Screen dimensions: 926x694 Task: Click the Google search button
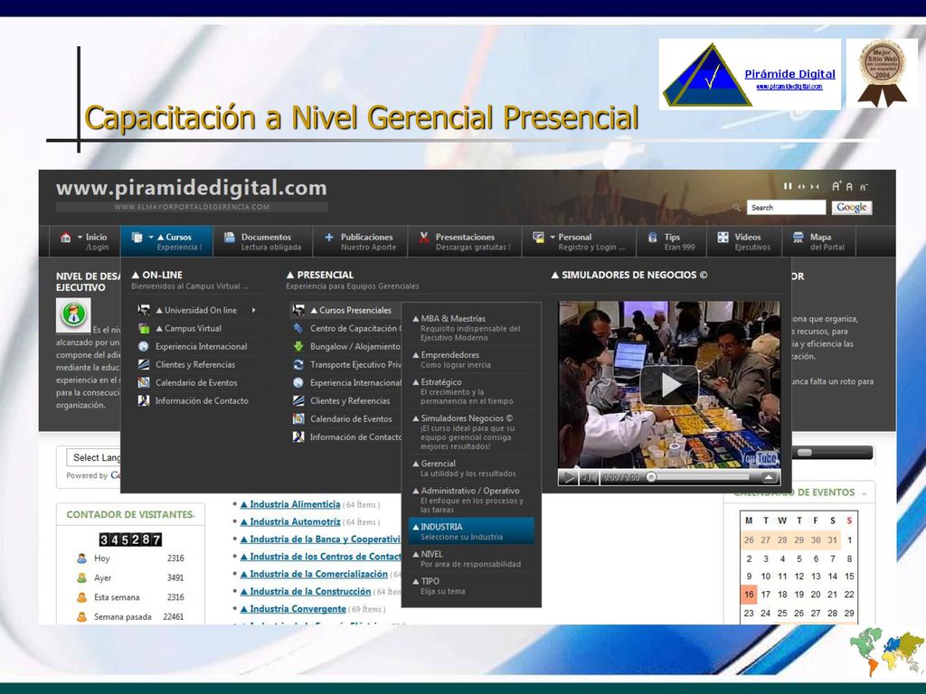pos(852,207)
